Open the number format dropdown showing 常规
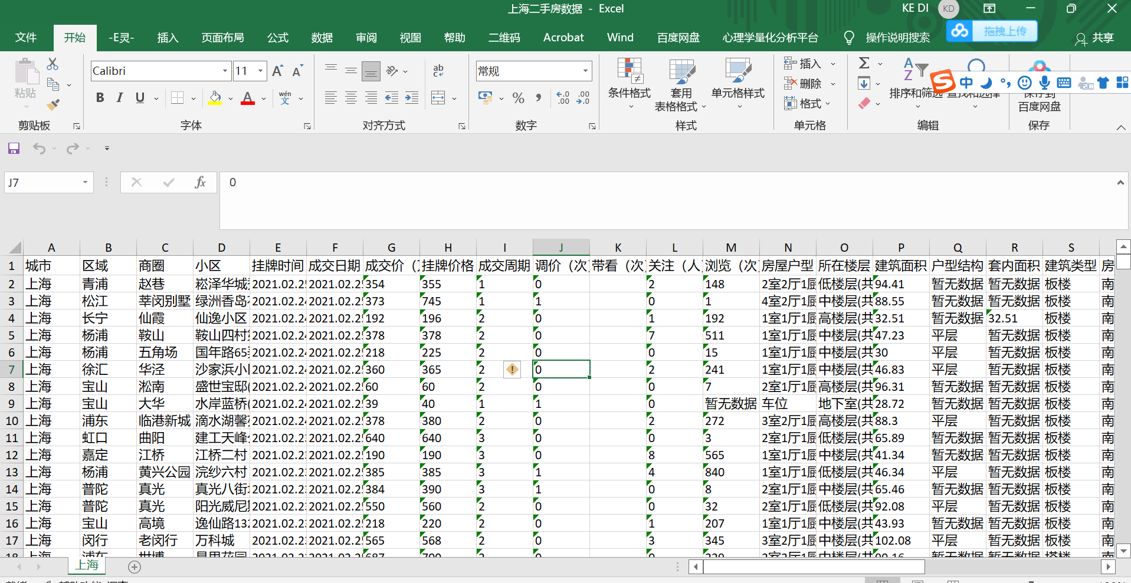 [585, 71]
